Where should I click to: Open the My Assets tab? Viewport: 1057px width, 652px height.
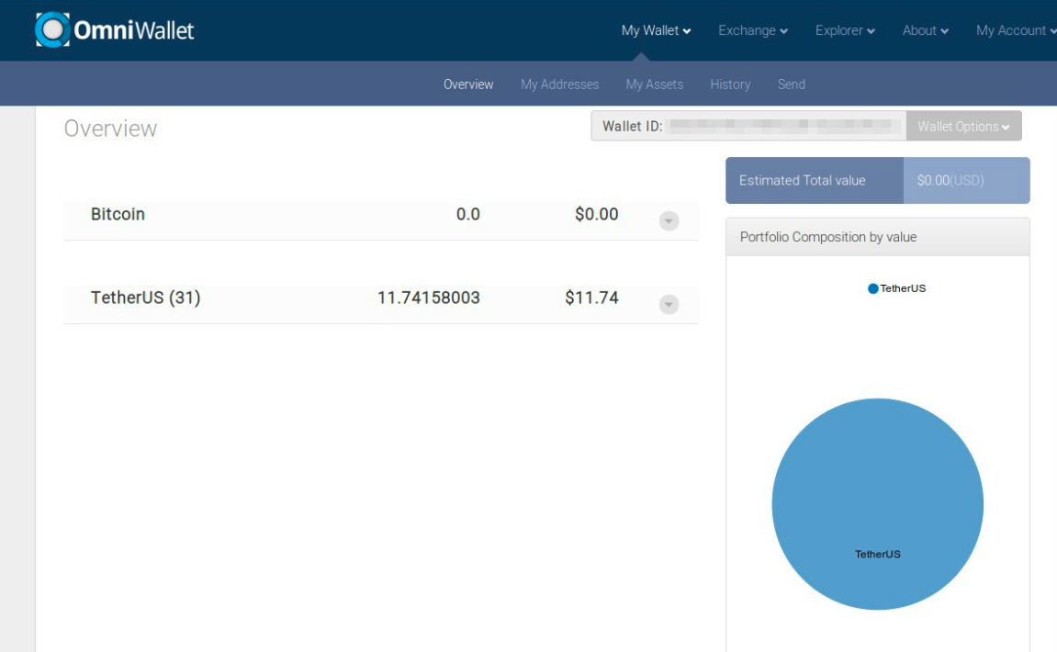(655, 84)
